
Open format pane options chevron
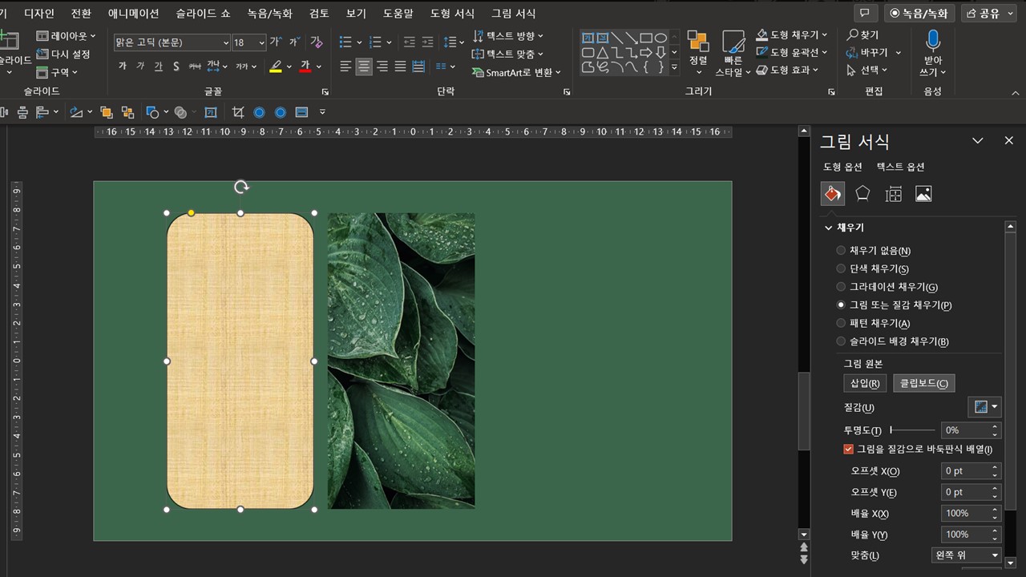pyautogui.click(x=977, y=141)
